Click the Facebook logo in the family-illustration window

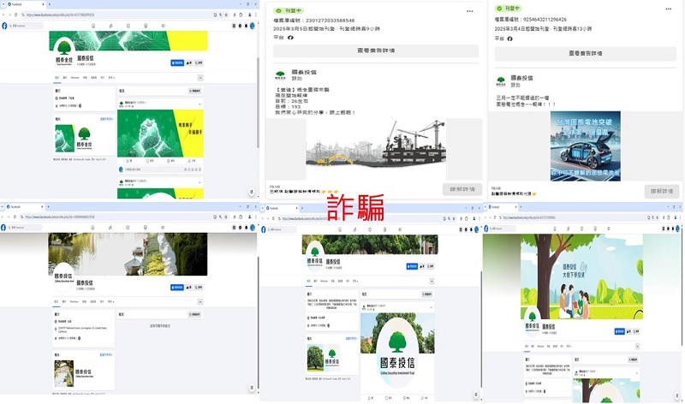(486, 229)
